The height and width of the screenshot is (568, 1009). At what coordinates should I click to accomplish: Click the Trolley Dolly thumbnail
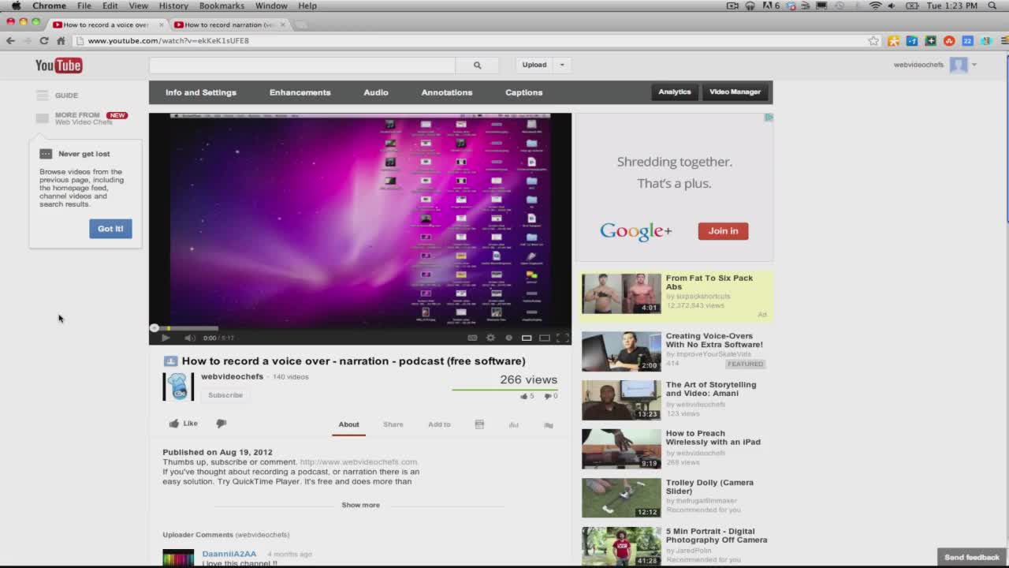[621, 498]
